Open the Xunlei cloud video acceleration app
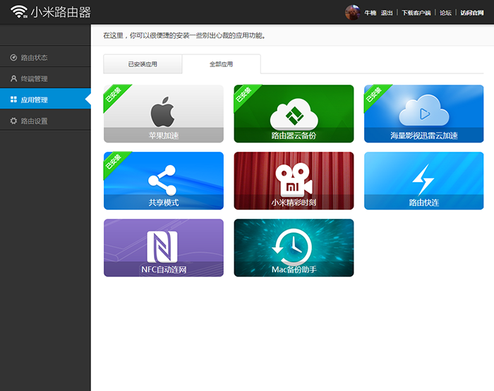Viewport: 494px width, 391px height. (423, 114)
